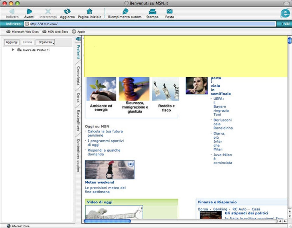Click the Indietro back arrow icon
Screen dimensions: 292x228
[x=12, y=11]
